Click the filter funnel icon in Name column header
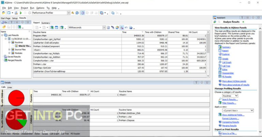The image size is (262, 137). point(29,31)
